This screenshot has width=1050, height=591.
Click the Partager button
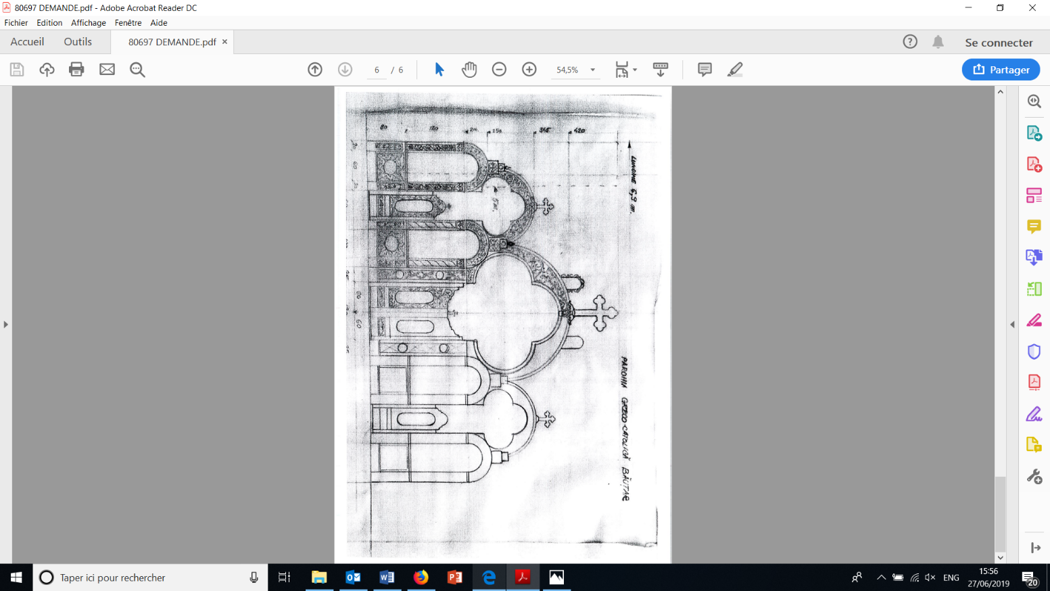click(1001, 70)
